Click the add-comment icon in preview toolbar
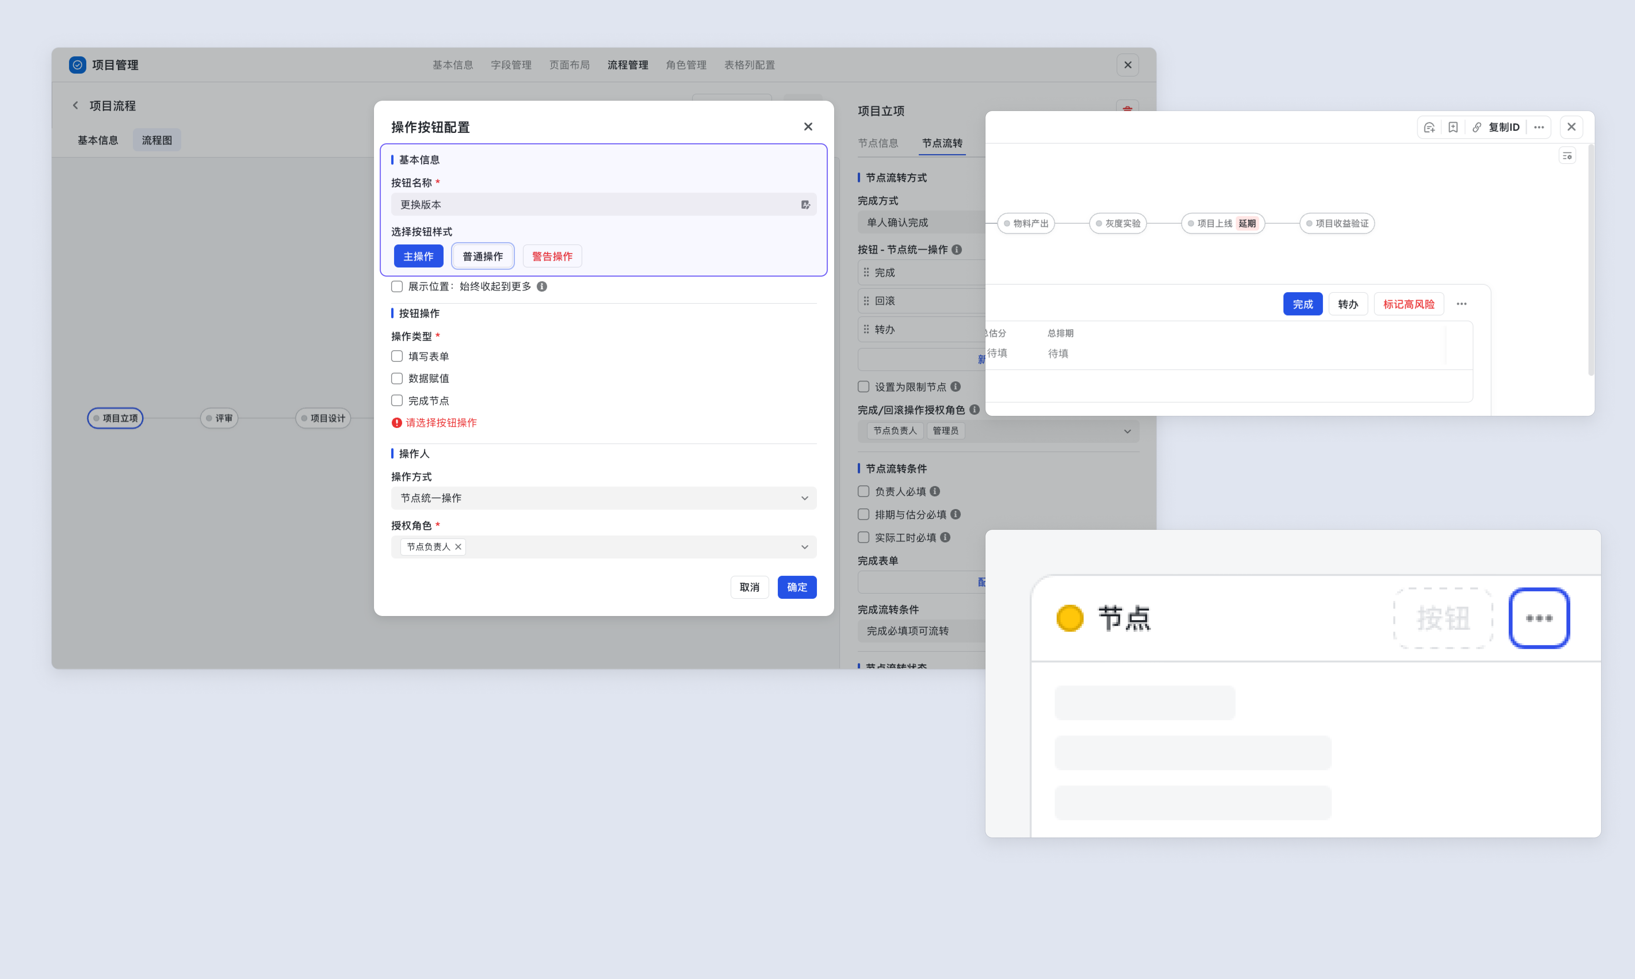1635x979 pixels. (1429, 127)
